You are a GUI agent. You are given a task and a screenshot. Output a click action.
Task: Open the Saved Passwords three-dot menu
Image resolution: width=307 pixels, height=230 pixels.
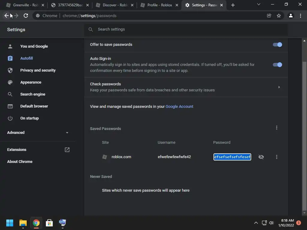(x=277, y=128)
